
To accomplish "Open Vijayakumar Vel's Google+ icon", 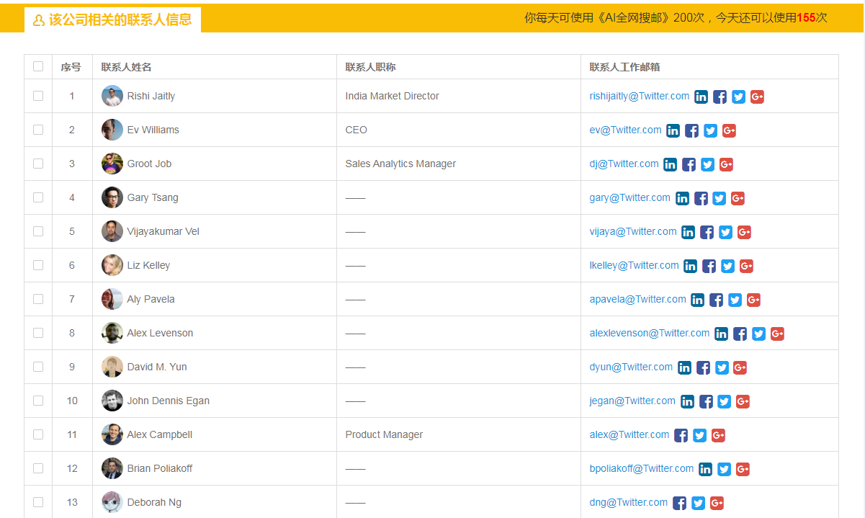I will tap(744, 233).
